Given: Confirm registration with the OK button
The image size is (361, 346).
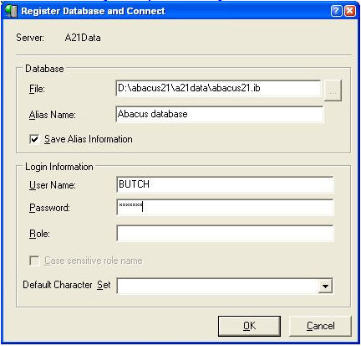Looking at the screenshot, I should pos(249,326).
